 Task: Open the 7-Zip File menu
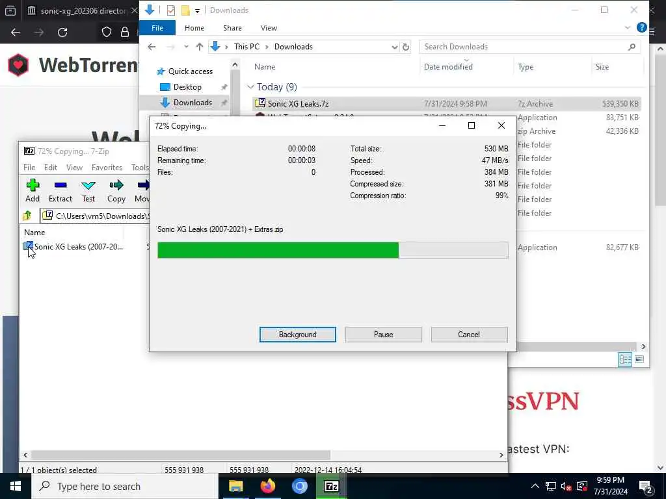click(29, 168)
